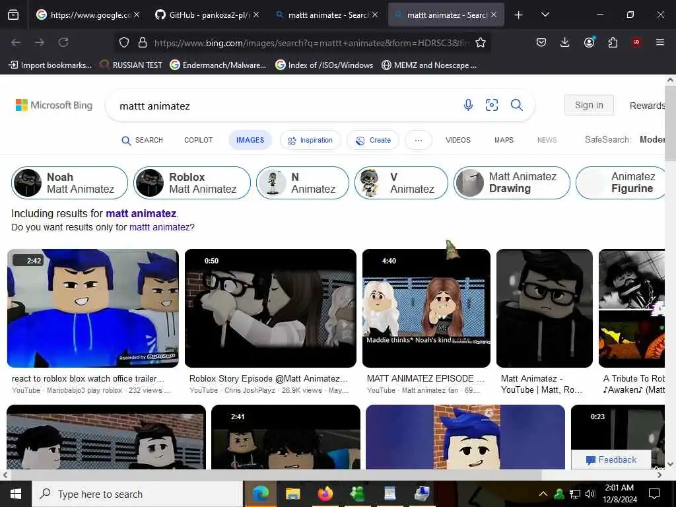Open Matt Animatez YouTube grayscale thumbnail
This screenshot has height=507, width=676.
click(x=545, y=308)
